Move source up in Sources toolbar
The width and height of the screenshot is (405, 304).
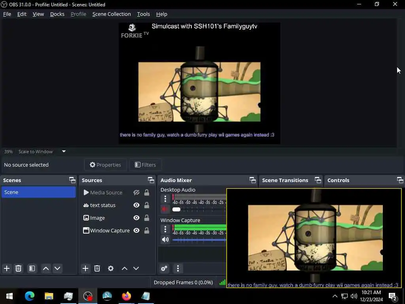click(x=125, y=268)
